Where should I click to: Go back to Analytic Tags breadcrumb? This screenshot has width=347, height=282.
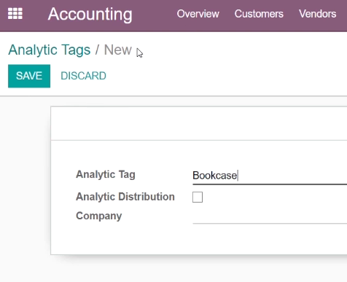[x=50, y=50]
